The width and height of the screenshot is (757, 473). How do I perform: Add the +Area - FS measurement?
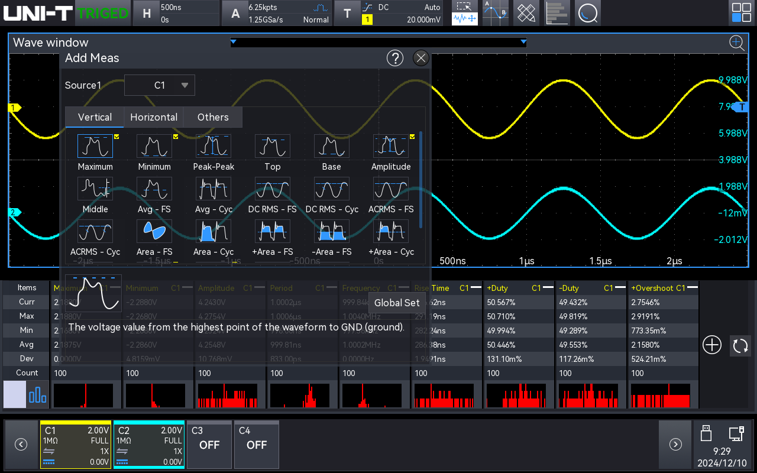tap(273, 231)
